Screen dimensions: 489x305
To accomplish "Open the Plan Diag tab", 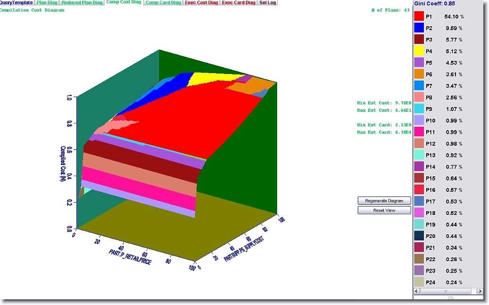I will [47, 3].
